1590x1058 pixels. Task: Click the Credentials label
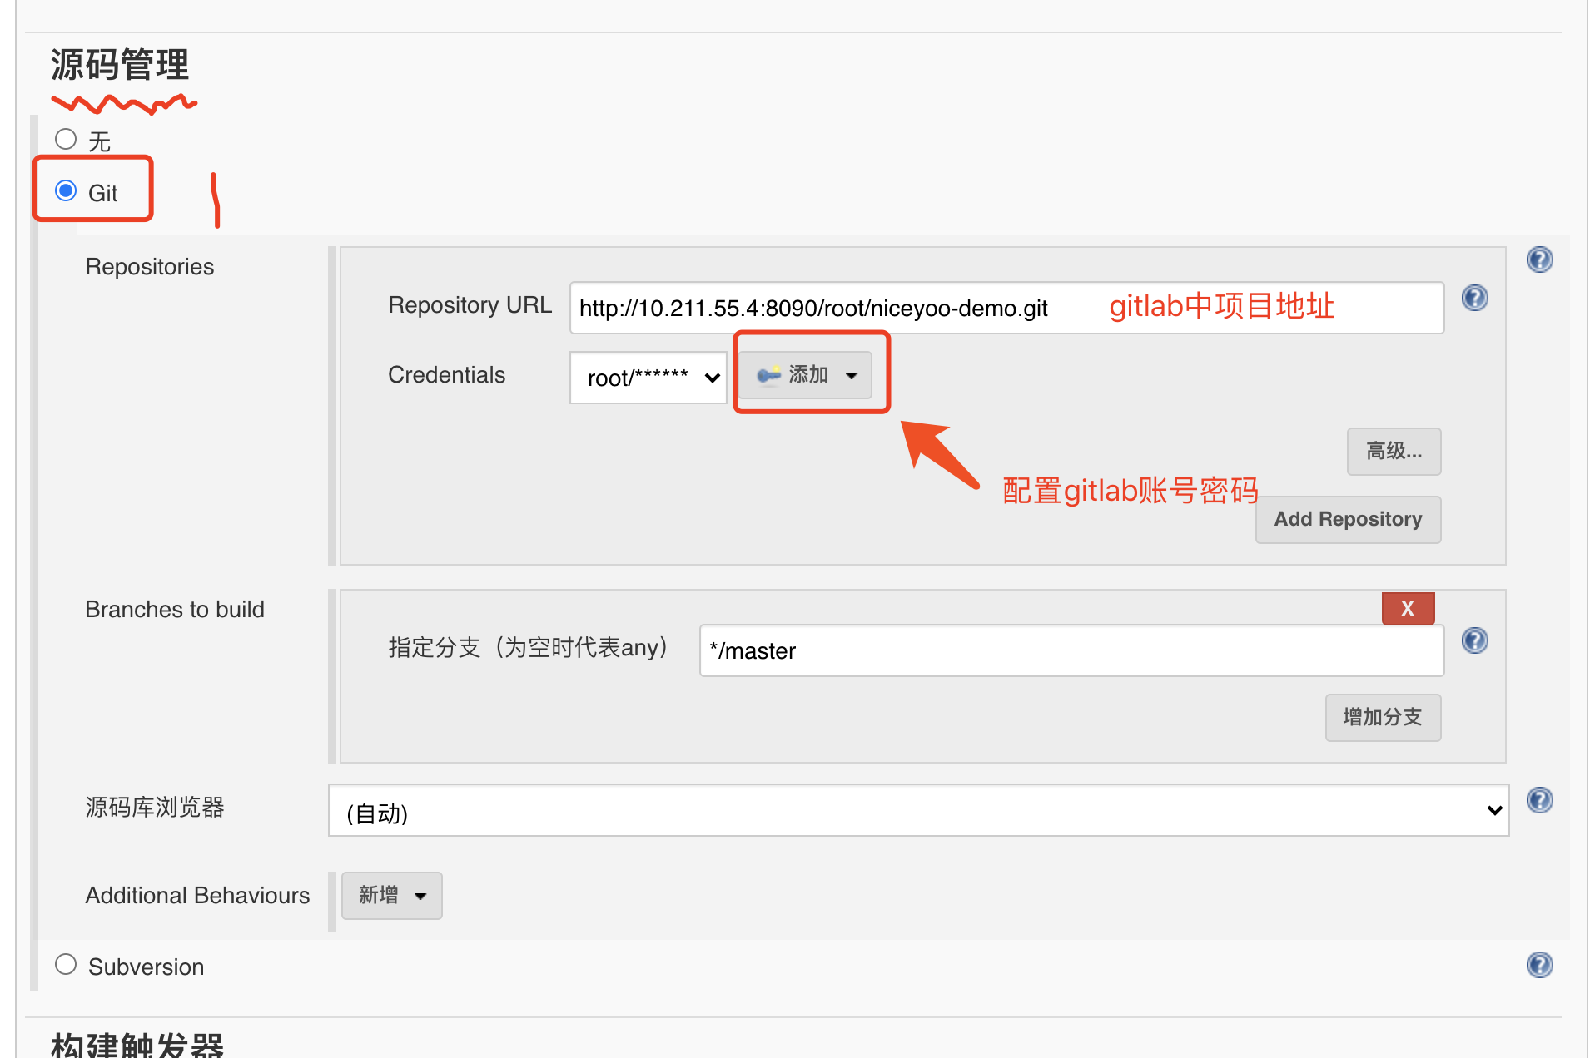[x=446, y=375]
